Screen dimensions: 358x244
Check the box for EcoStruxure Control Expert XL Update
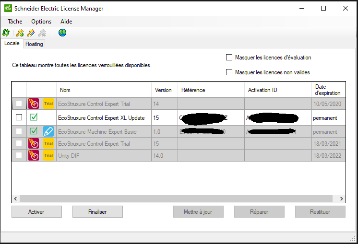(x=19, y=117)
